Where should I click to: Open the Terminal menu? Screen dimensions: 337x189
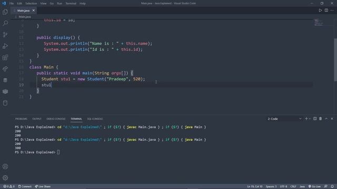tap(71, 4)
